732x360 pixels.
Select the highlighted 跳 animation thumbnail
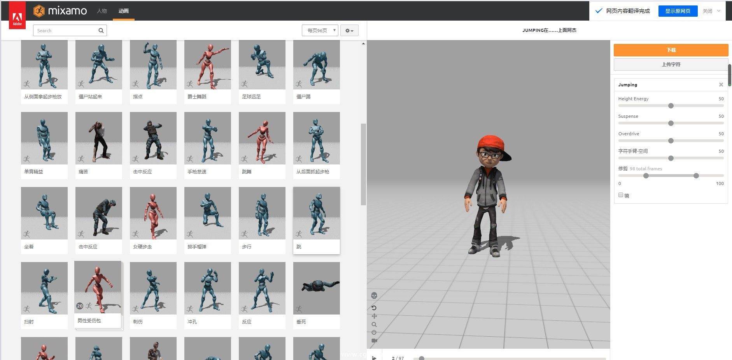[x=317, y=213]
